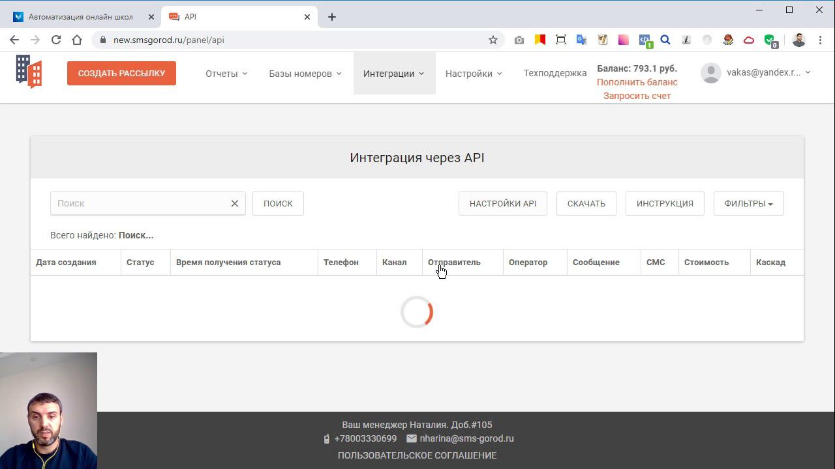The width and height of the screenshot is (835, 469).
Task: Click the pink gradient square extension icon
Action: pyautogui.click(x=624, y=40)
